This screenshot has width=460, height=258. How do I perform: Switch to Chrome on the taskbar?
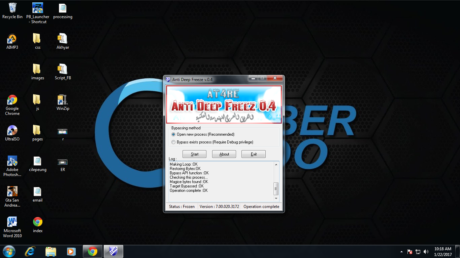92,251
